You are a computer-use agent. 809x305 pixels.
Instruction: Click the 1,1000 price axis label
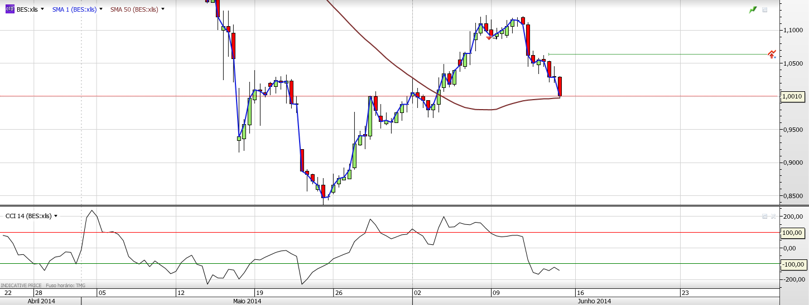pyautogui.click(x=793, y=30)
